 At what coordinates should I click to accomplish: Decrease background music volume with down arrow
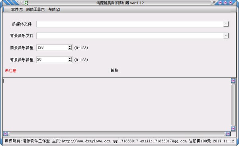[x=70, y=61]
